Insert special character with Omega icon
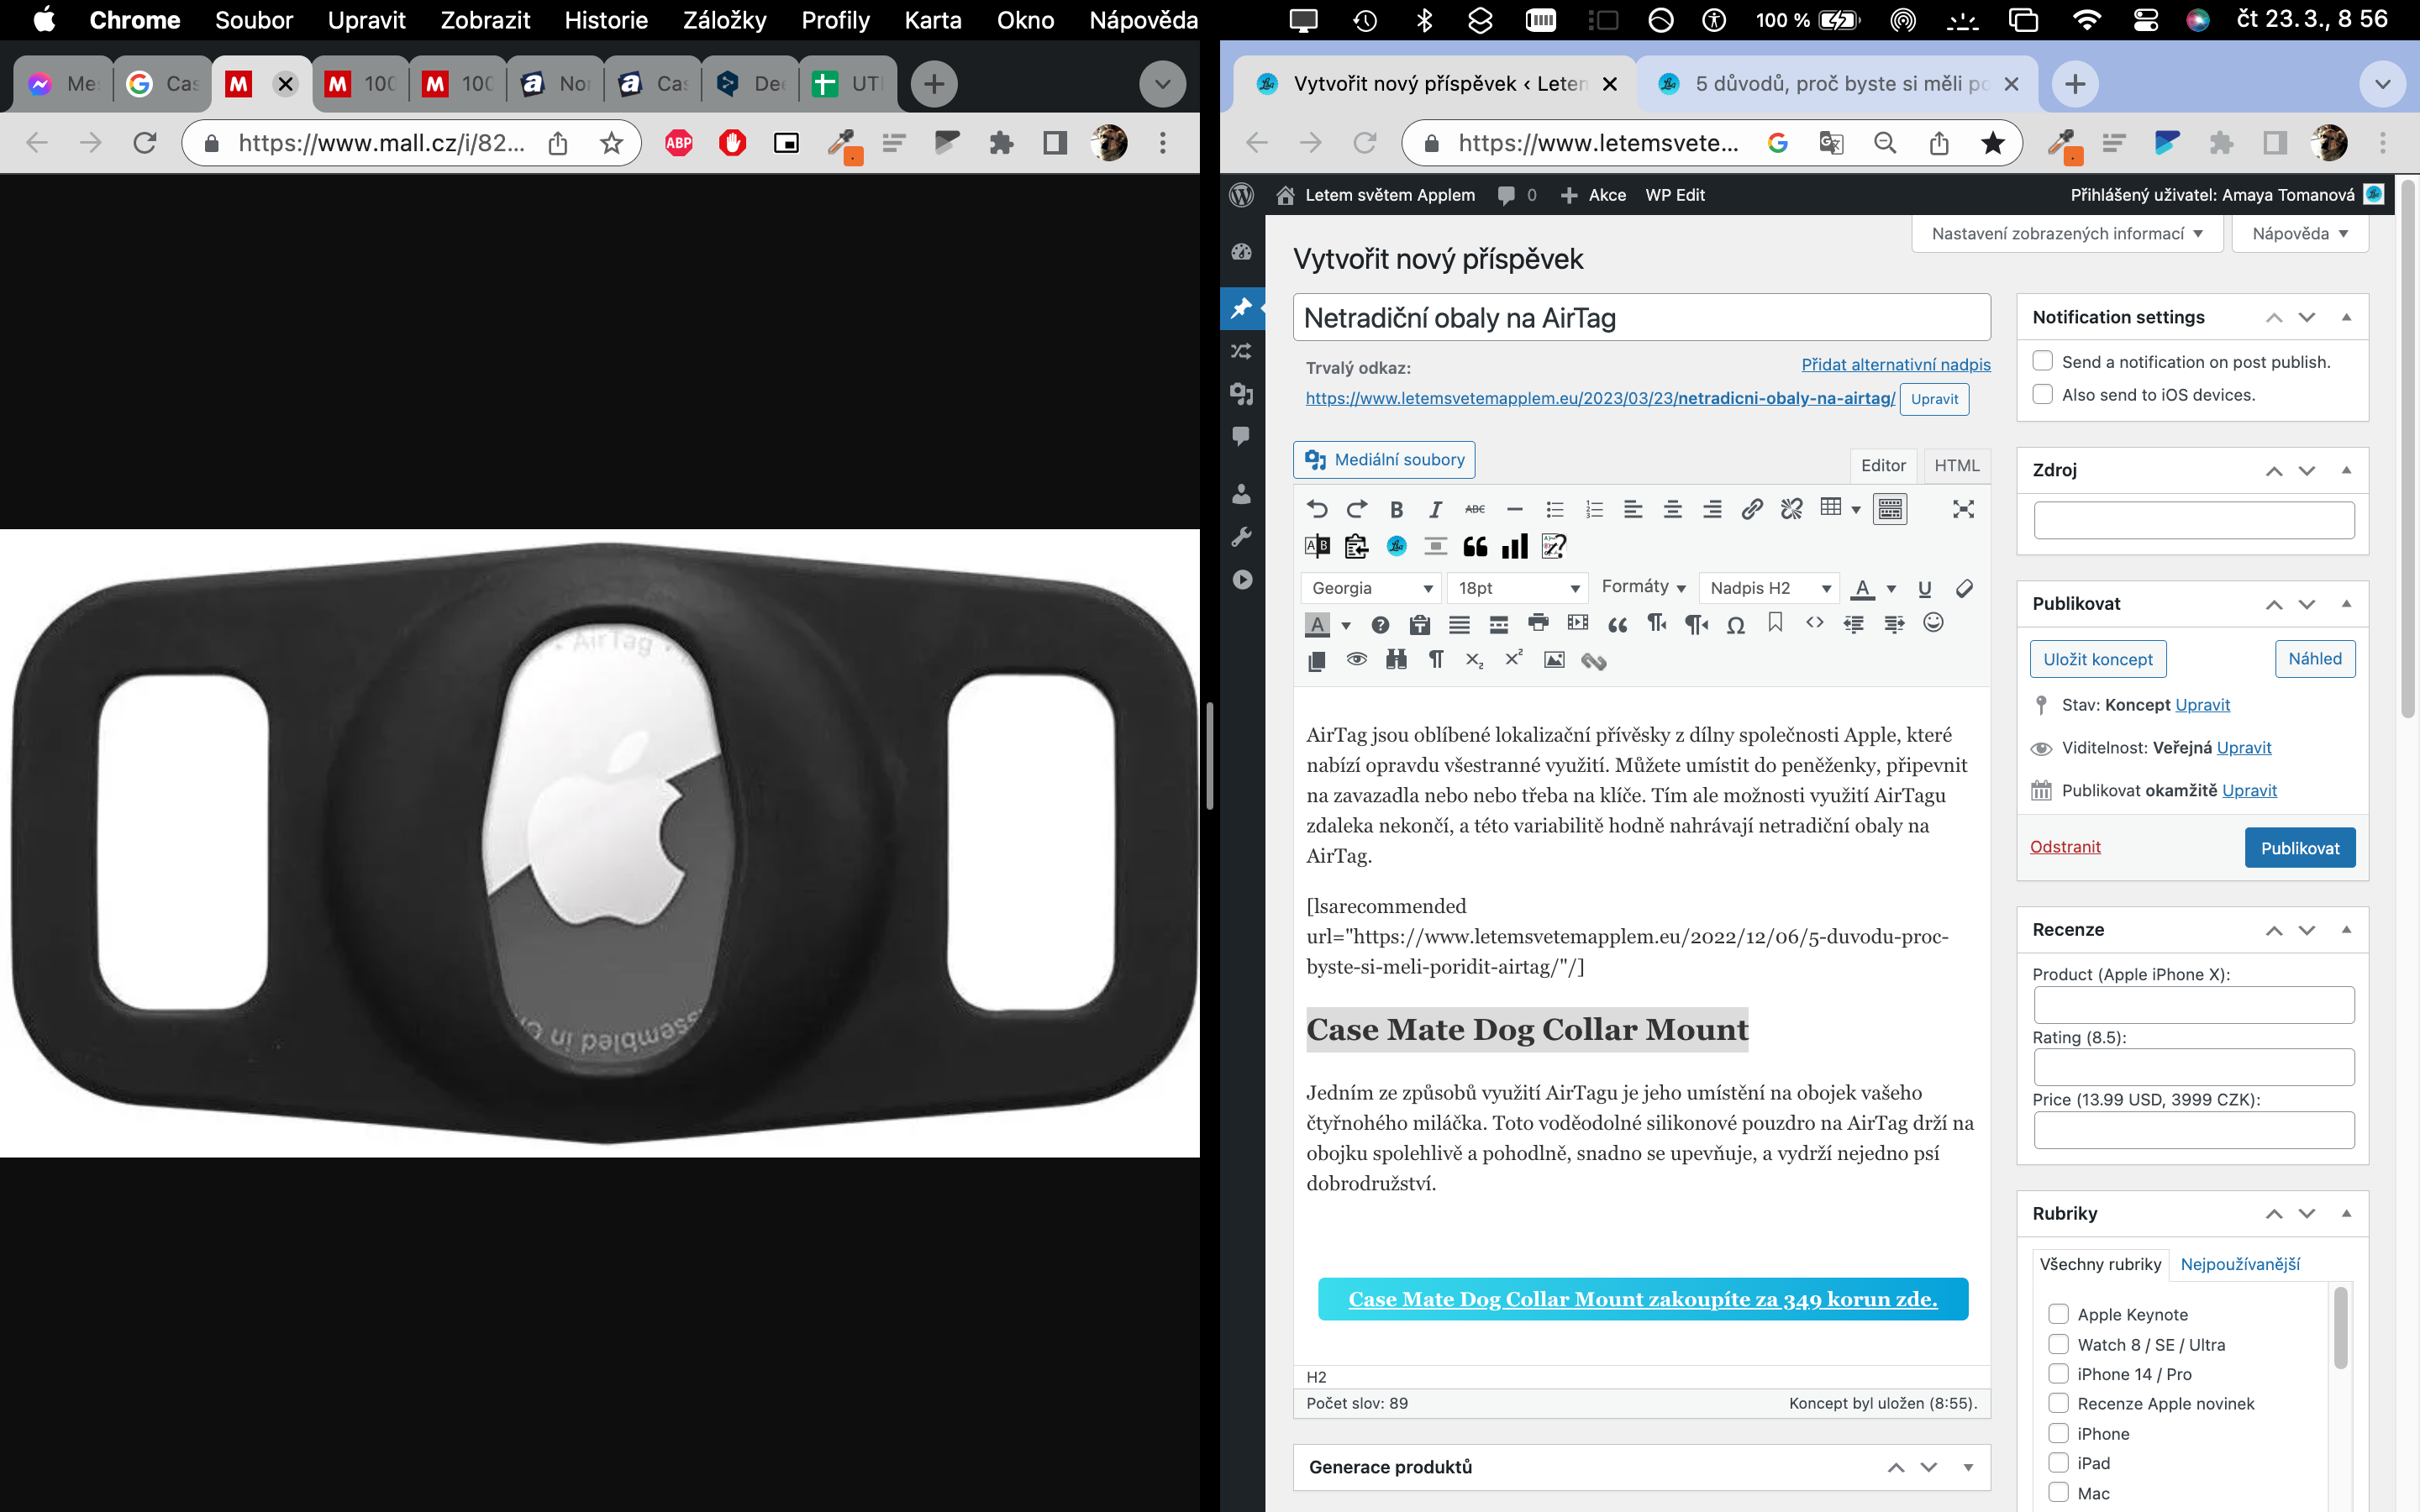 [1736, 625]
